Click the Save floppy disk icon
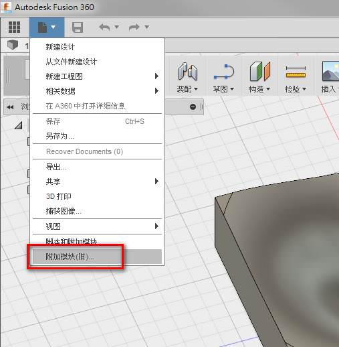The width and height of the screenshot is (339, 347). point(78,27)
